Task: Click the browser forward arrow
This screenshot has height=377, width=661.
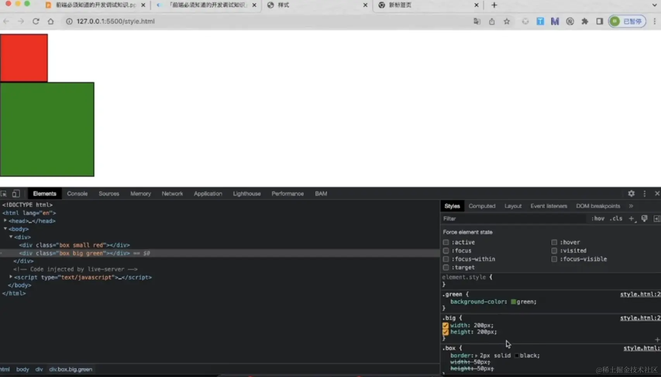Action: [x=21, y=21]
